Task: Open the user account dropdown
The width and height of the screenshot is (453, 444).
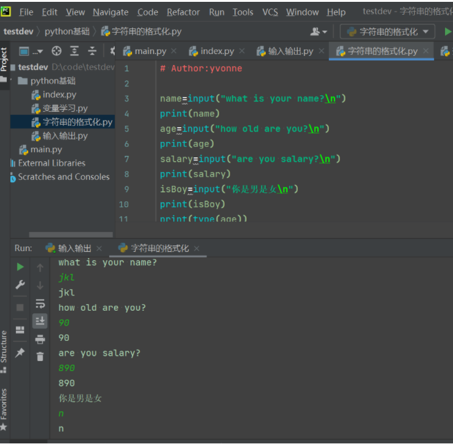Action: 319,31
